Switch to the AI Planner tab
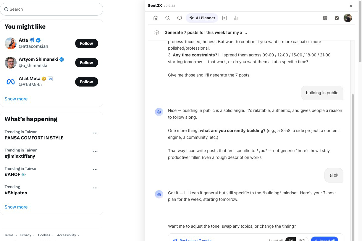The width and height of the screenshot is (362, 241). [x=202, y=18]
